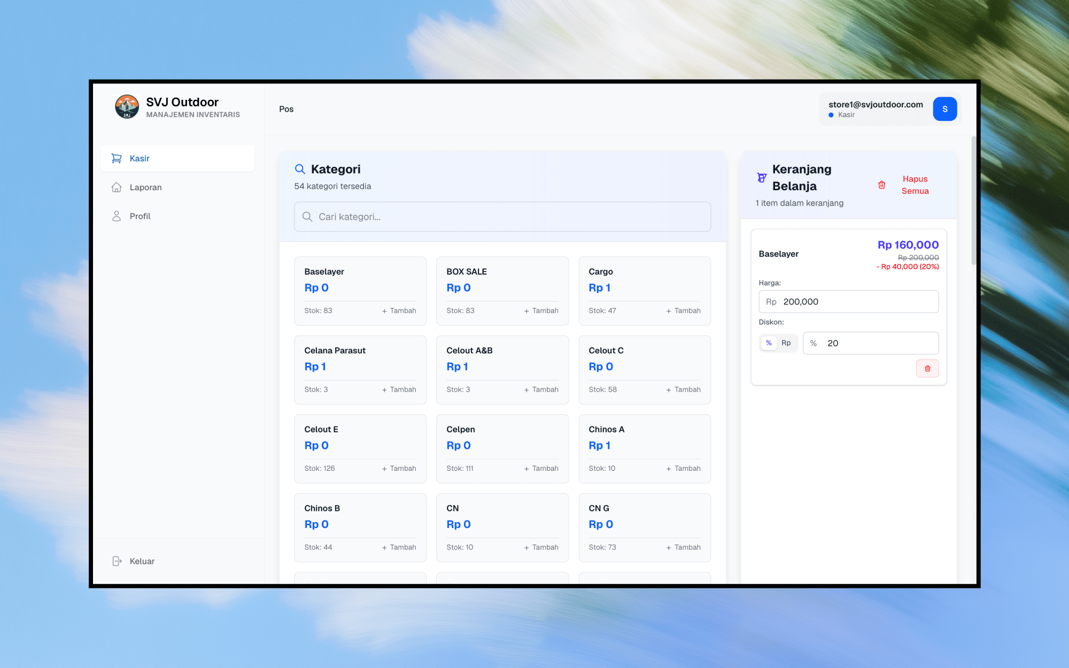This screenshot has width=1069, height=668.
Task: Click the SVJ Outdoor logo image
Action: pos(127,107)
